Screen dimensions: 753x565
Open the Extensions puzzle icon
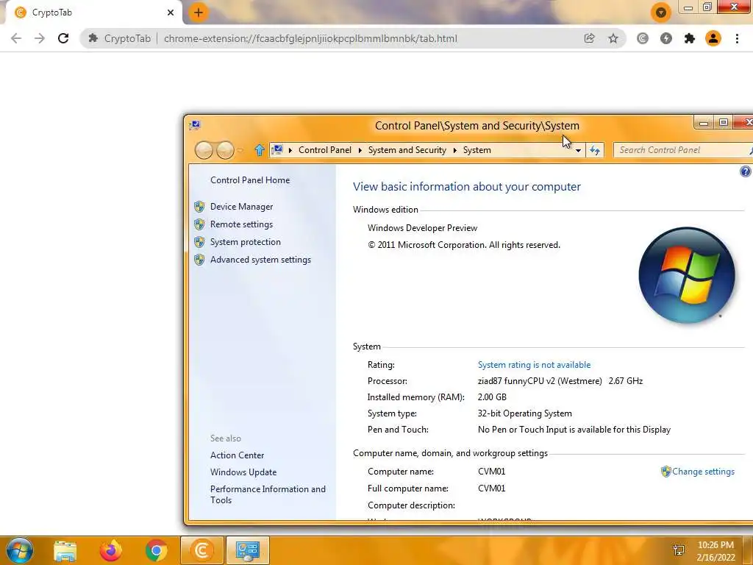tap(690, 38)
